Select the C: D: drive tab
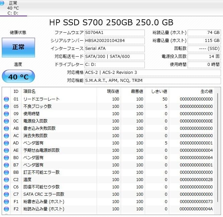The height and width of the screenshot is (217, 223). pos(13,8)
